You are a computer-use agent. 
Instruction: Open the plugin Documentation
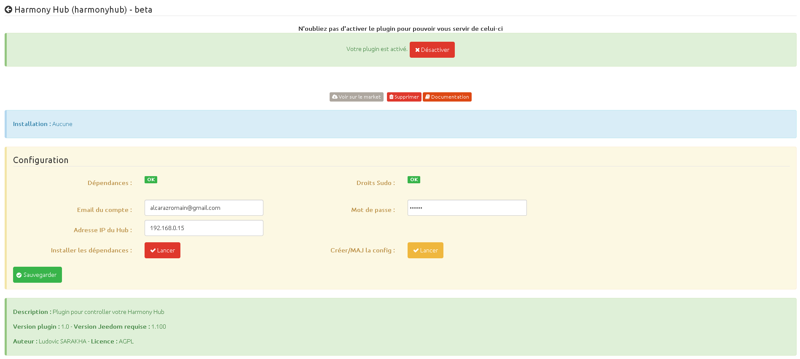tap(447, 97)
